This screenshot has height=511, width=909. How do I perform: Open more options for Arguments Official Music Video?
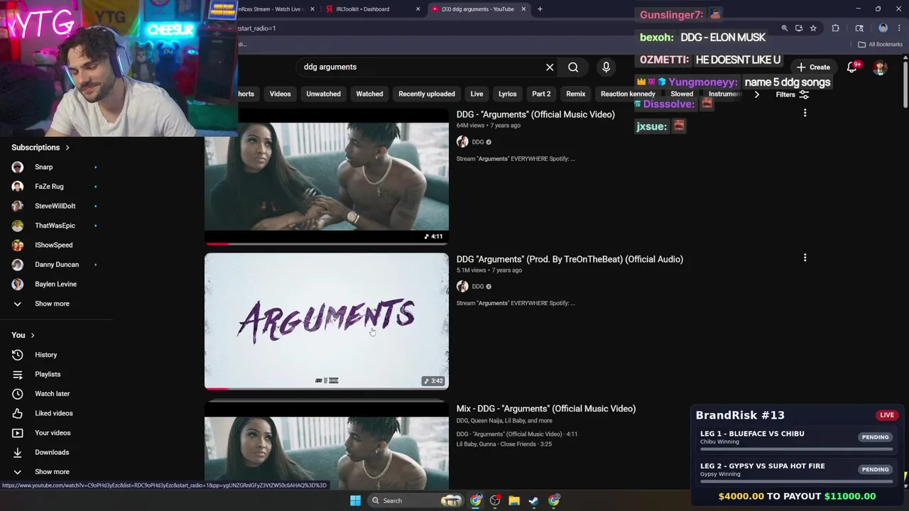tap(805, 113)
